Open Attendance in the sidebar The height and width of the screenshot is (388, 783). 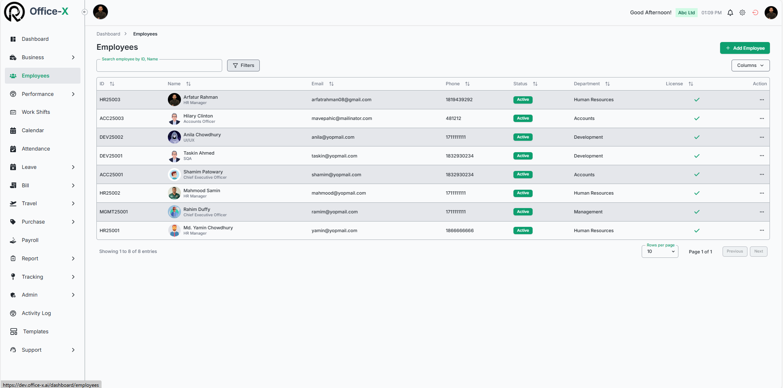(36, 149)
